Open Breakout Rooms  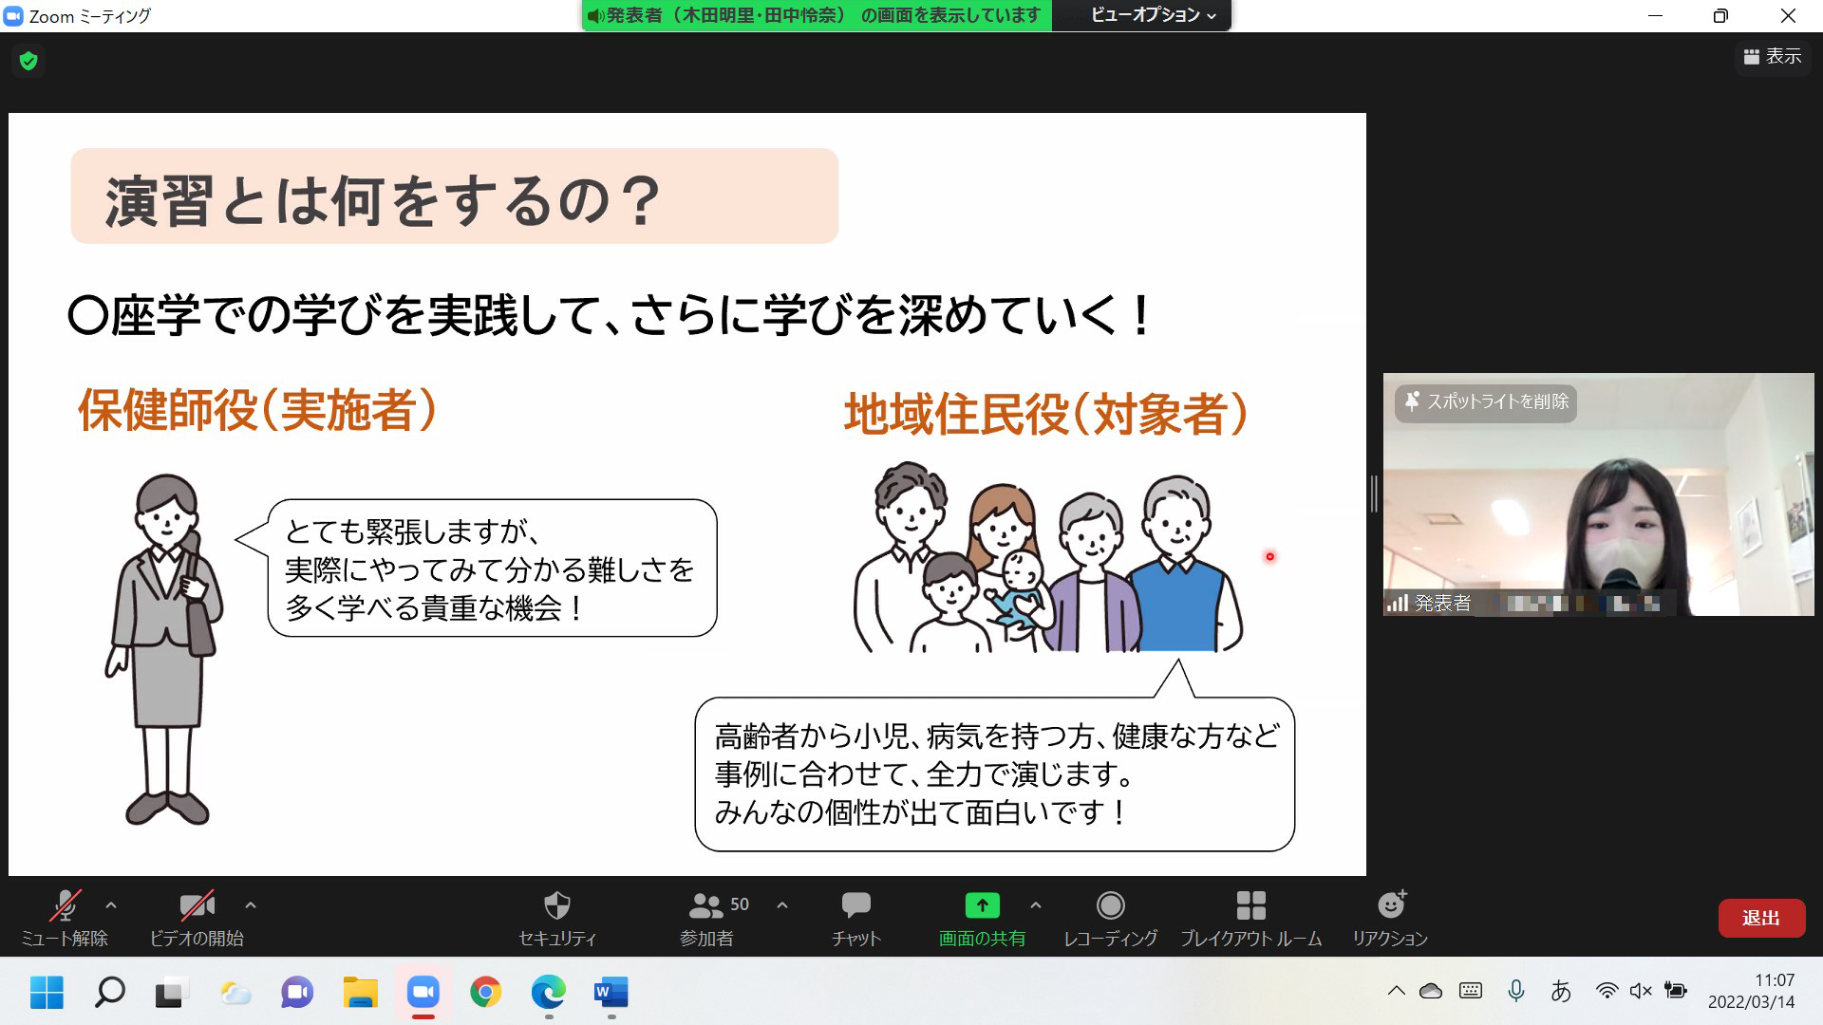(x=1251, y=916)
